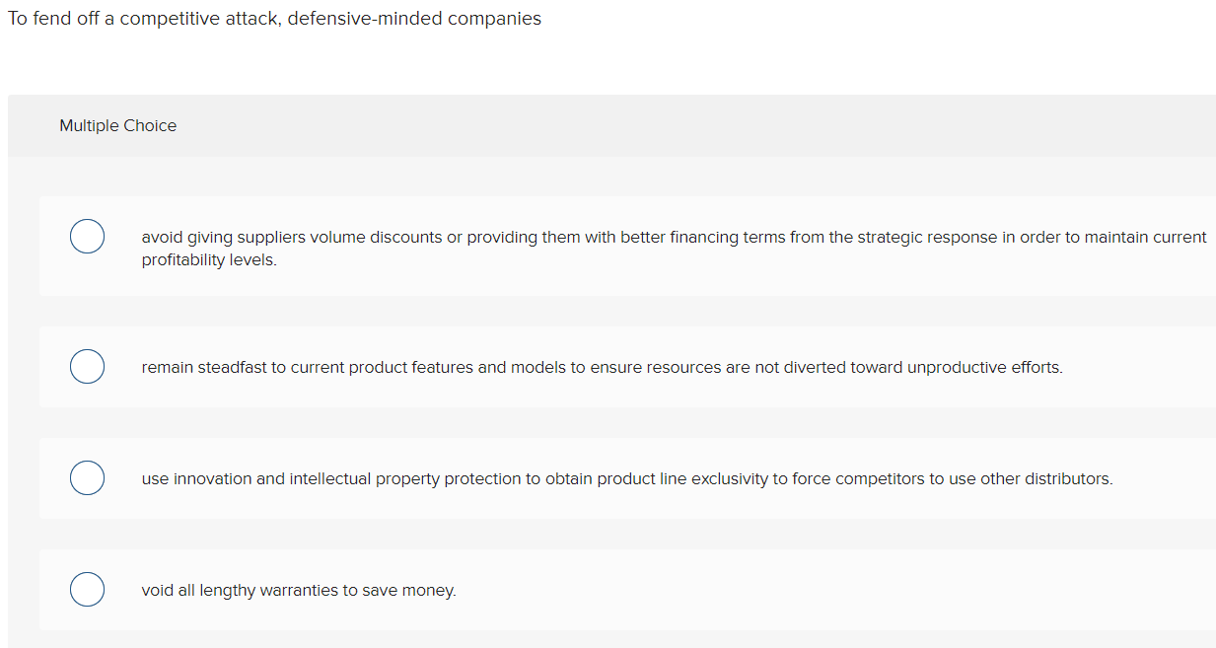This screenshot has width=1216, height=648.
Task: Click "void all lengthy warranties" answer text
Action: click(x=298, y=591)
